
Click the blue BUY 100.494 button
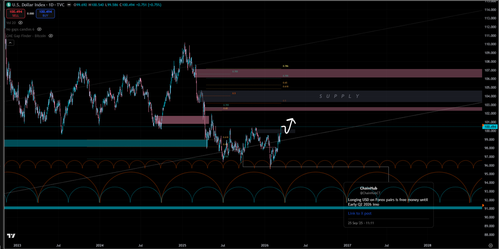[x=45, y=13]
